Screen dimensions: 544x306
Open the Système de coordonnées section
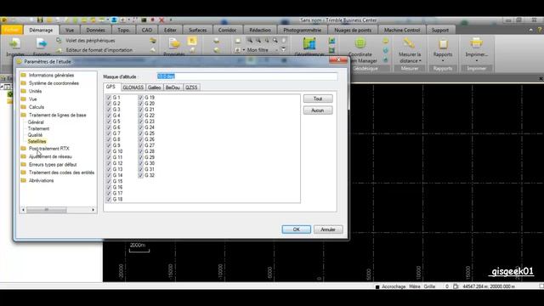tap(54, 83)
